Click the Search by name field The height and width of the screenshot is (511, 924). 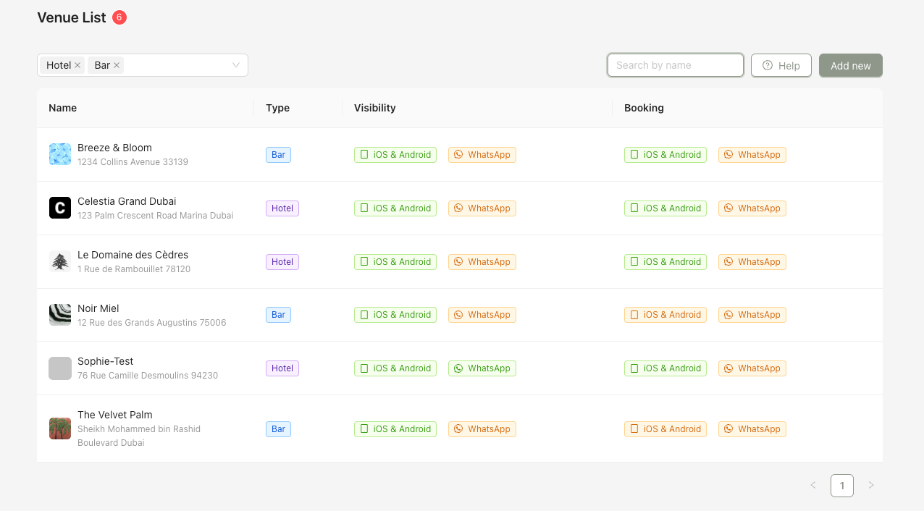coord(675,65)
